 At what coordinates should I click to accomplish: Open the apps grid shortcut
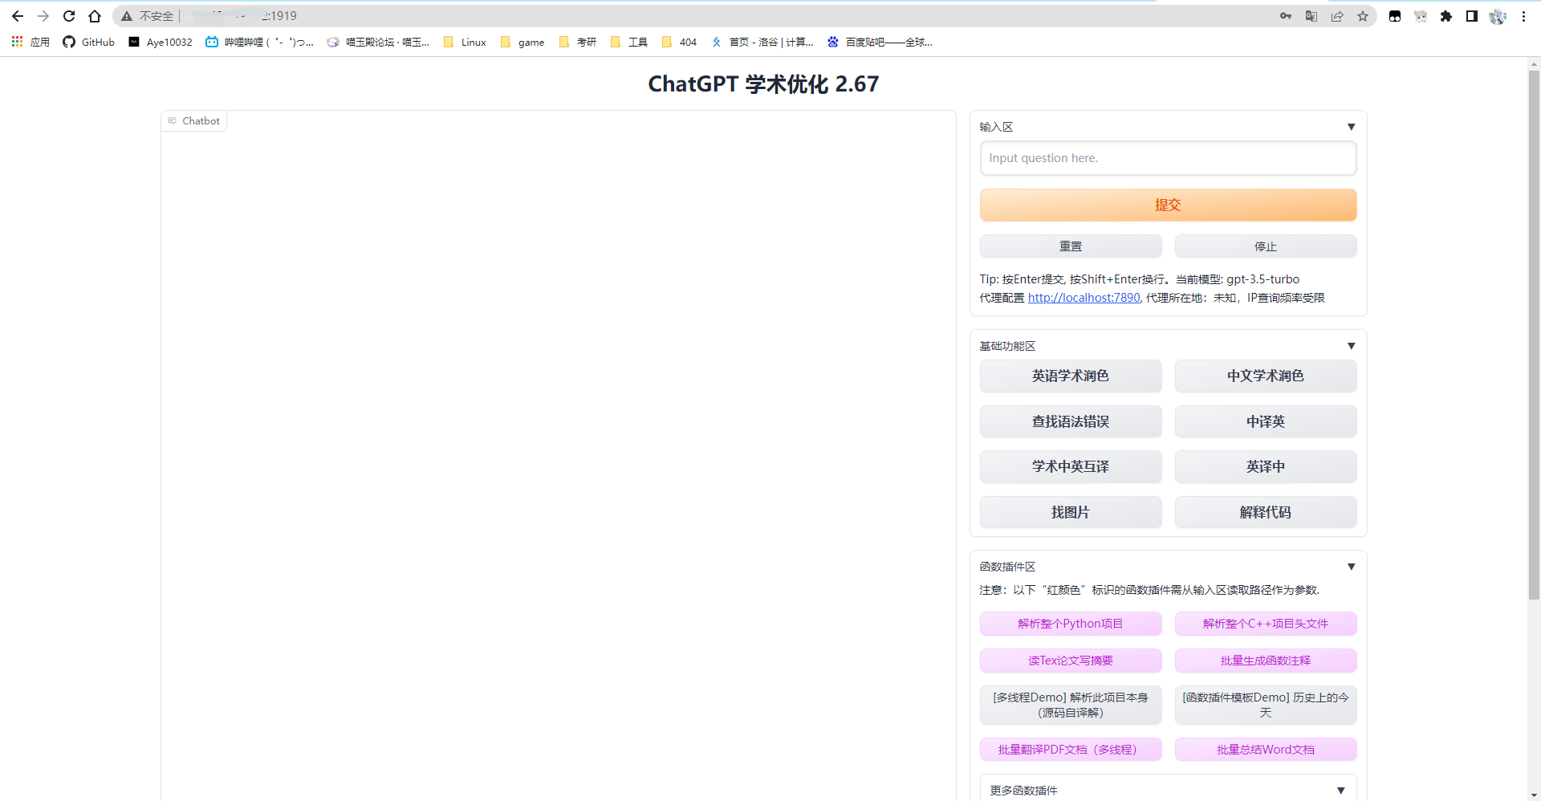pos(30,42)
